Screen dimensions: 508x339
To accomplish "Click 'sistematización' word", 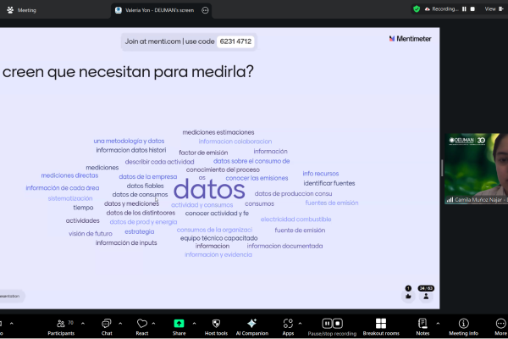I will 70,198.
